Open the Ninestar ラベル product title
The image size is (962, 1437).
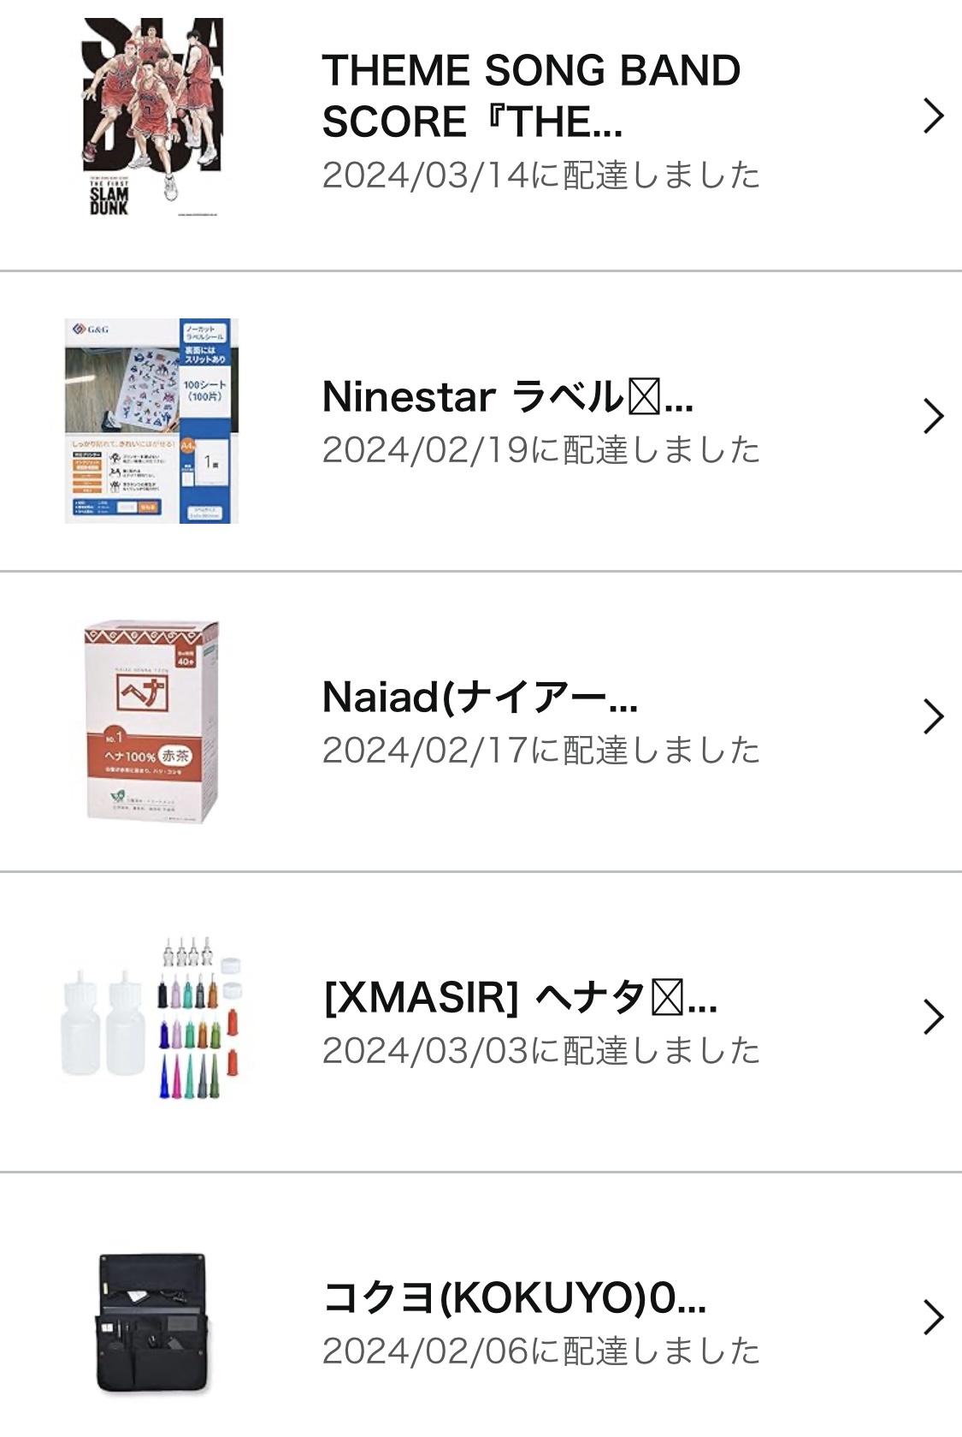click(507, 397)
